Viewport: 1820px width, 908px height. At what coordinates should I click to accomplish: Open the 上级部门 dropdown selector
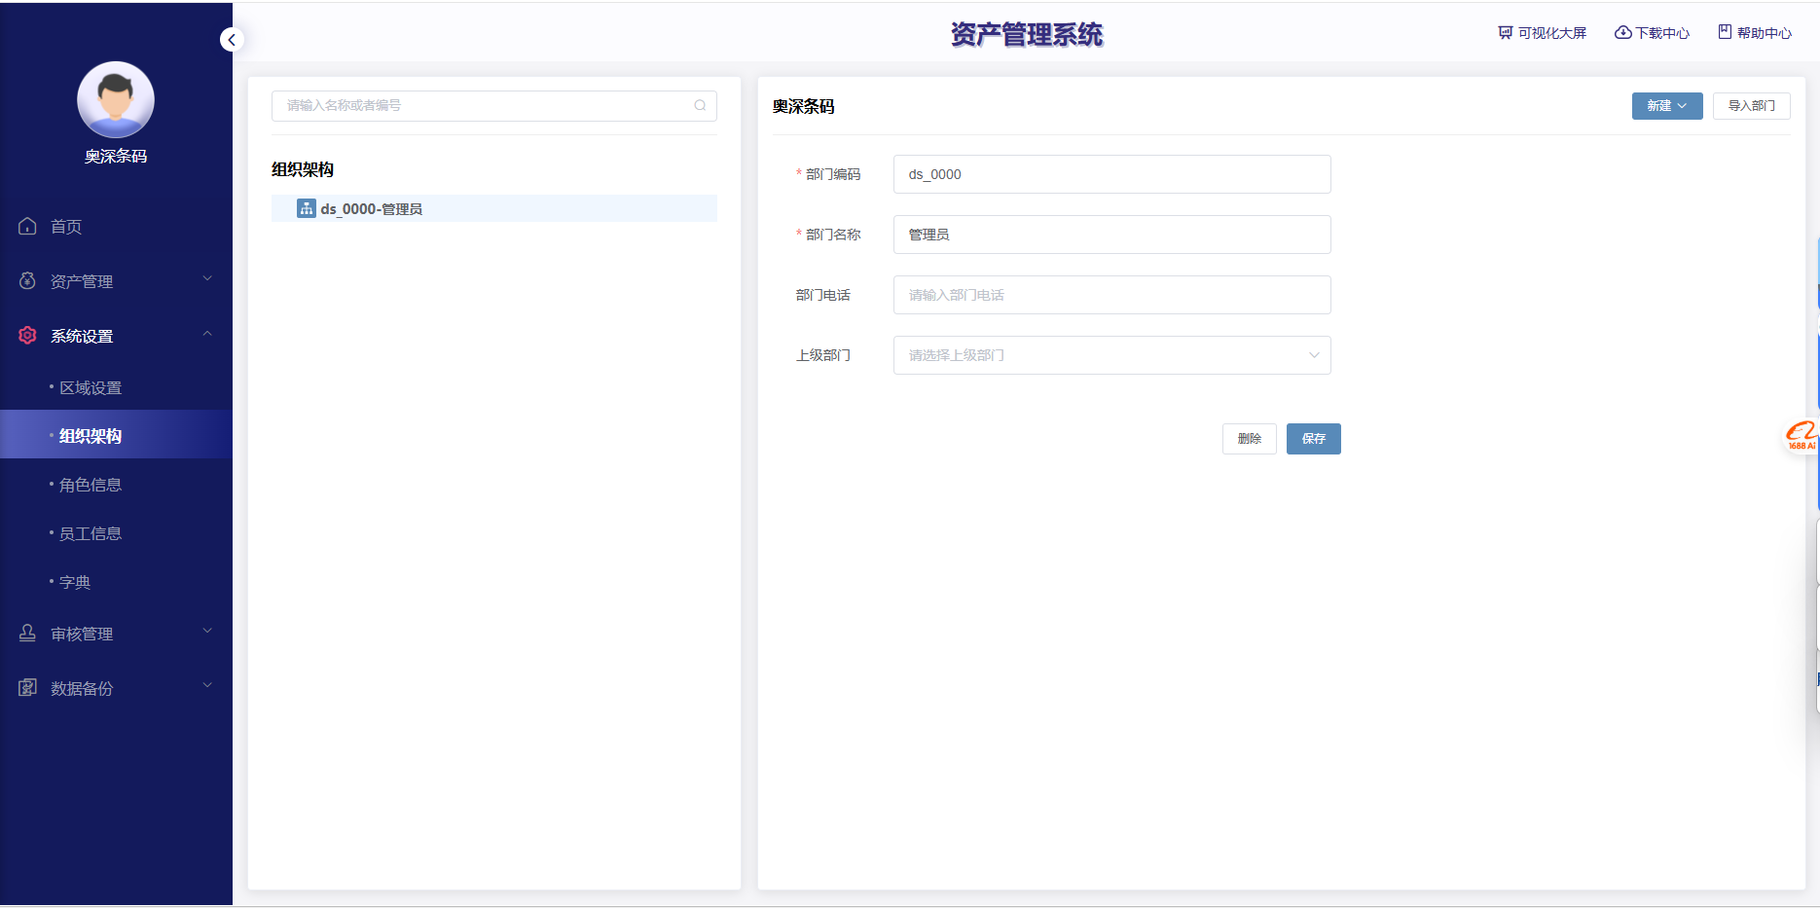[x=1111, y=355]
